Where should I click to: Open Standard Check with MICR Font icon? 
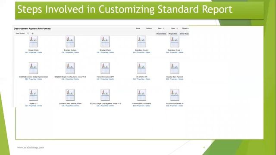(x=70, y=95)
